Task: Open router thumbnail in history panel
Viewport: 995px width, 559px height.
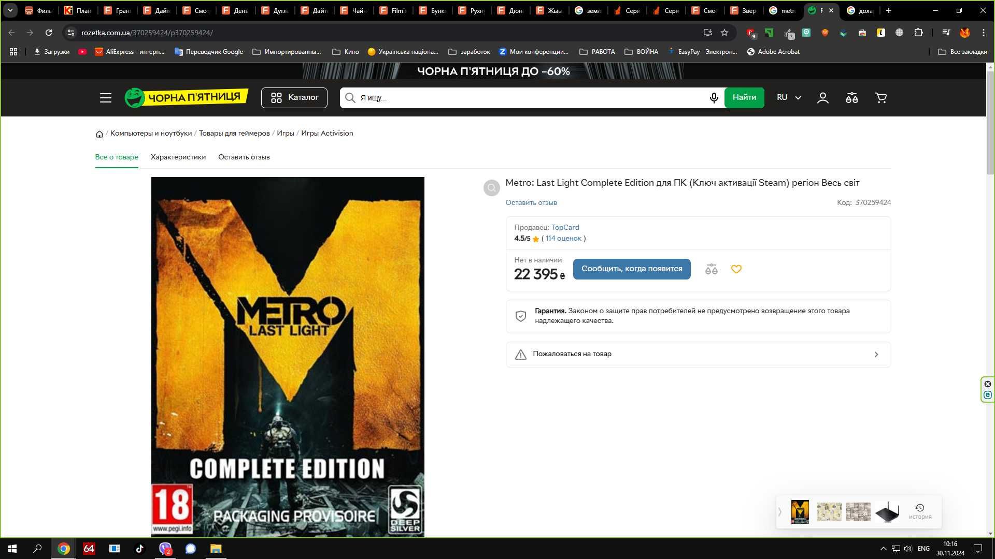Action: (887, 512)
